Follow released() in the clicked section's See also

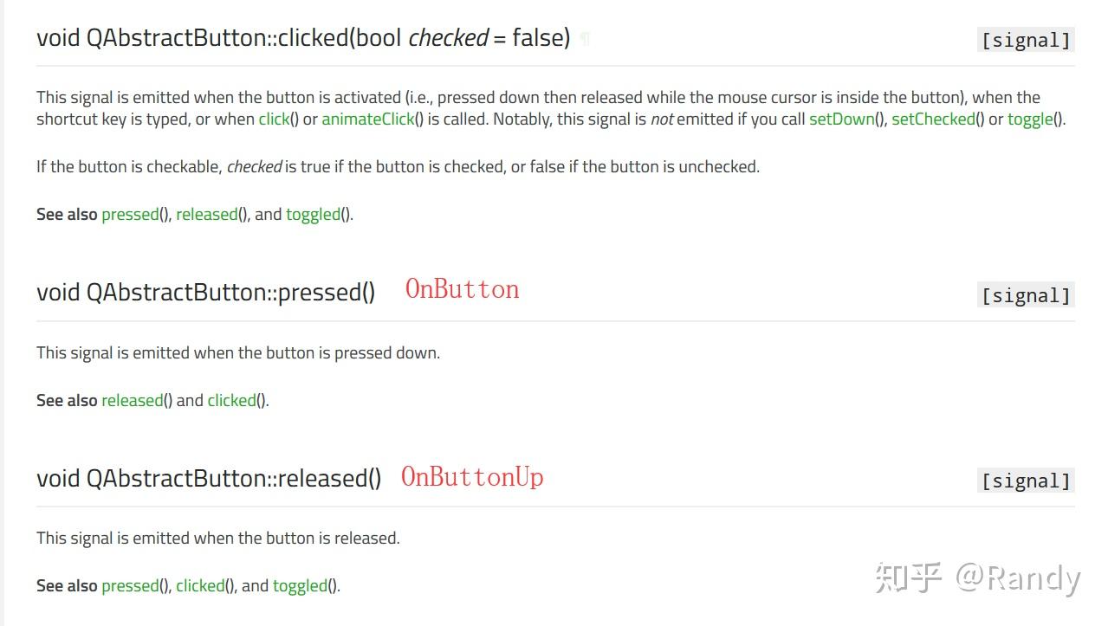click(206, 215)
